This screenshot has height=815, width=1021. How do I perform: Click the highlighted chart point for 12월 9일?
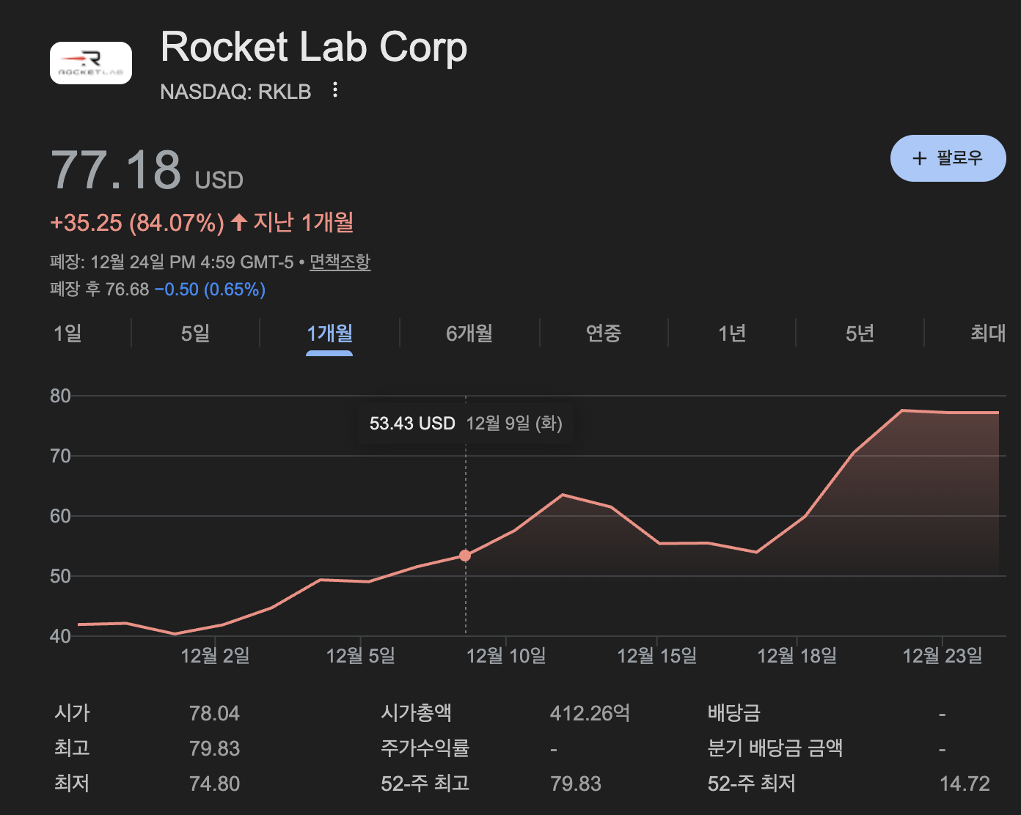pos(465,556)
